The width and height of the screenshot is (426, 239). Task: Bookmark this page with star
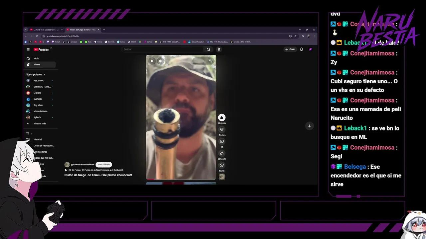(295, 36)
